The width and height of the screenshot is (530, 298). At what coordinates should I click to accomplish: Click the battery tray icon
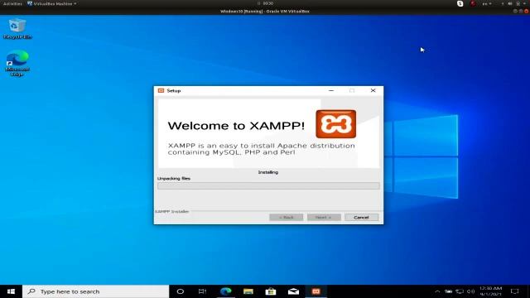pos(449,291)
